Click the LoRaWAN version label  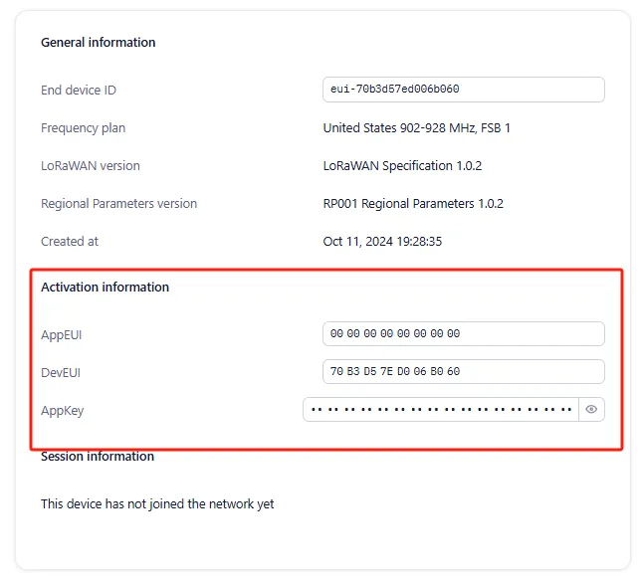click(91, 166)
